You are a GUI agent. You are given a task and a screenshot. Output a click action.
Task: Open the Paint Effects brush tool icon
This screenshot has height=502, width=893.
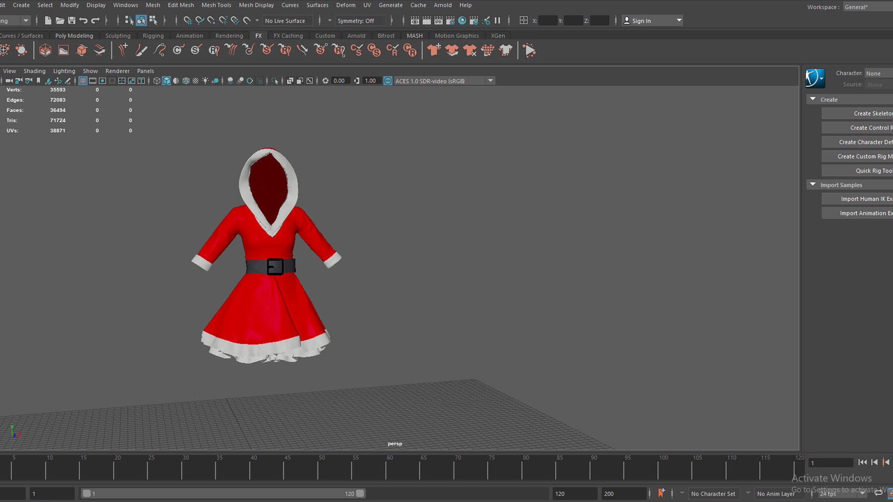pos(141,50)
